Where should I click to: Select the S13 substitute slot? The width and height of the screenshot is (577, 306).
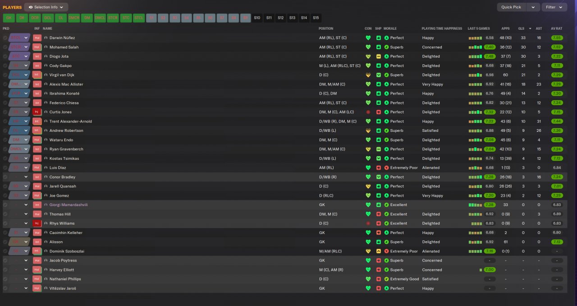(292, 18)
